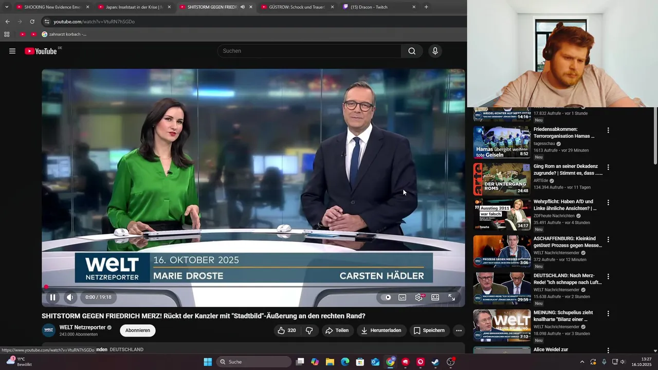
Task: Click the Suchen search field
Action: tap(309, 51)
